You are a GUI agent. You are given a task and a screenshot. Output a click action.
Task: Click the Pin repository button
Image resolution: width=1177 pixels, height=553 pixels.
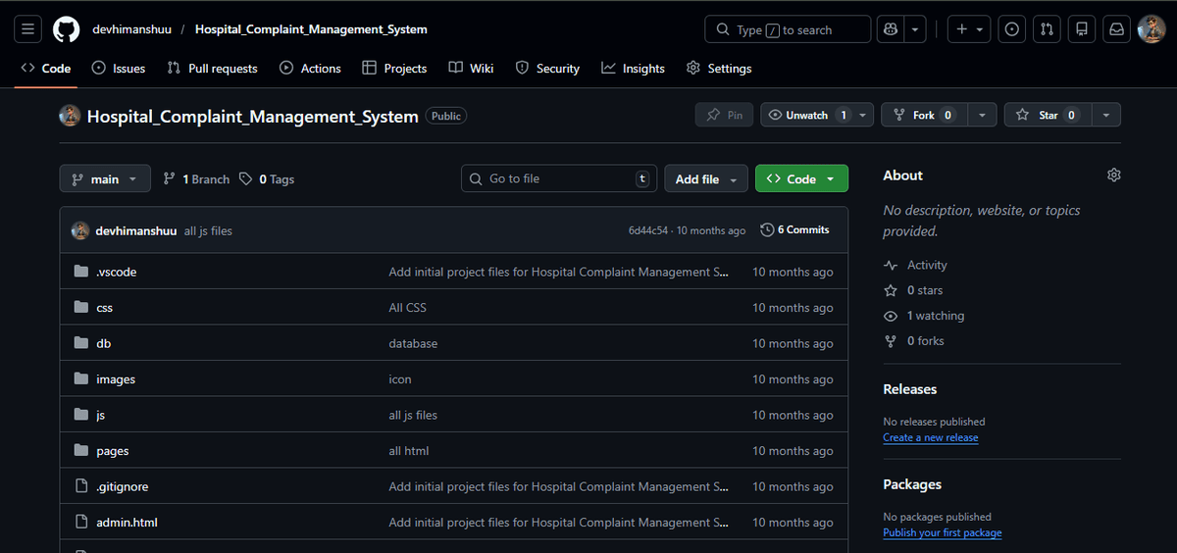click(724, 115)
